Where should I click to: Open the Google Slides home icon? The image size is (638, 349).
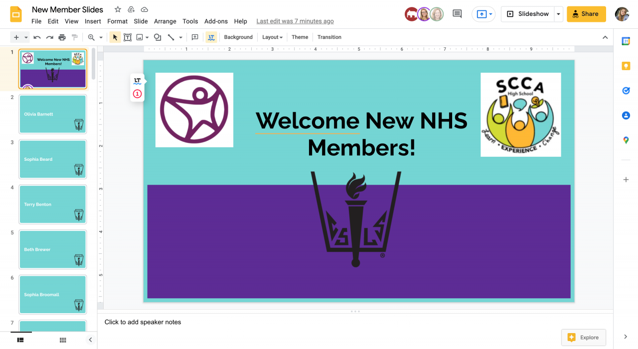point(16,14)
